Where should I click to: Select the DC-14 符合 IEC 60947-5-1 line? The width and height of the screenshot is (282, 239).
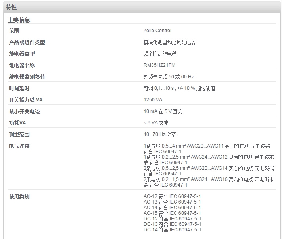[x=172, y=230]
